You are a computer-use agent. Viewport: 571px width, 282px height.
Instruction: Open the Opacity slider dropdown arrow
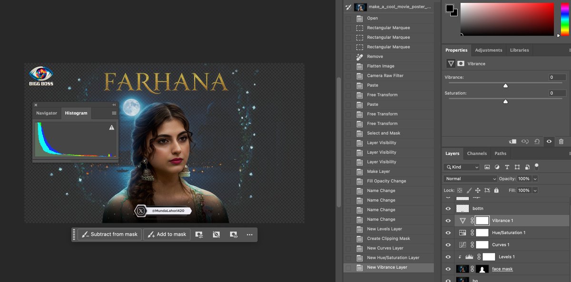coord(535,179)
